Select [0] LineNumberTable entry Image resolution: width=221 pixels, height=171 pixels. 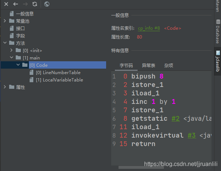[x=58, y=73]
